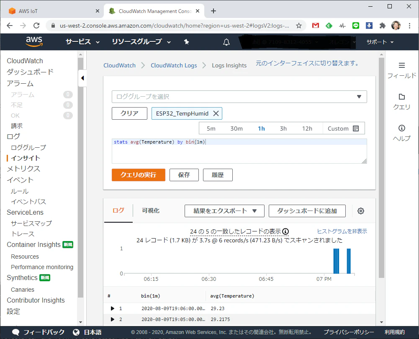Click the pin shortcut icon in AWS header
419x339 pixels.
[187, 42]
